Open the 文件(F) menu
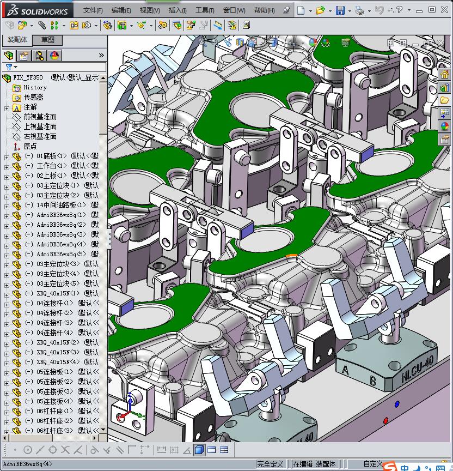This screenshot has height=471, width=453. 93,10
